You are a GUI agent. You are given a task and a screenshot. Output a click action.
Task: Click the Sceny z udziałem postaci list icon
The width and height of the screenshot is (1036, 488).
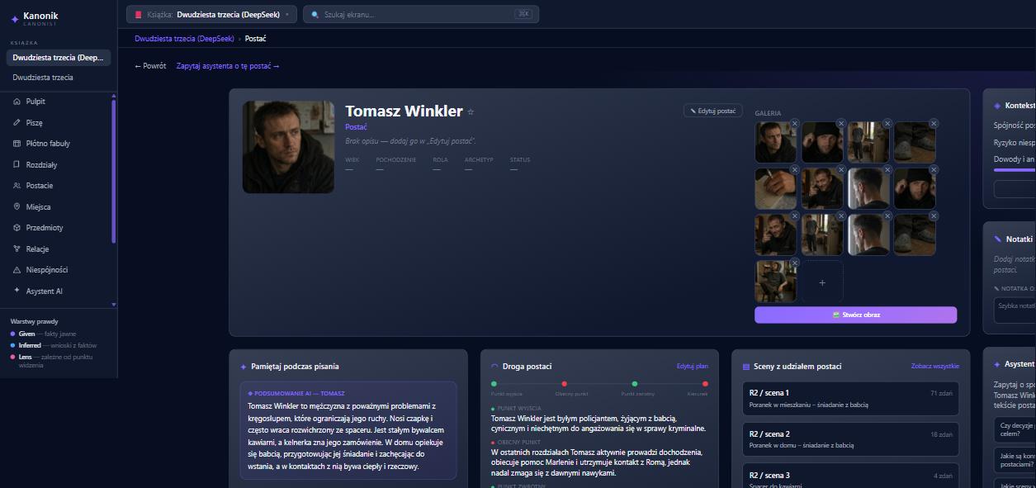[746, 367]
